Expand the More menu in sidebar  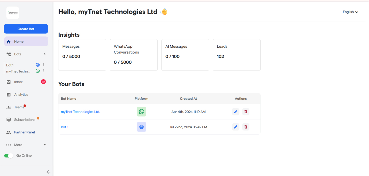pyautogui.click(x=45, y=145)
